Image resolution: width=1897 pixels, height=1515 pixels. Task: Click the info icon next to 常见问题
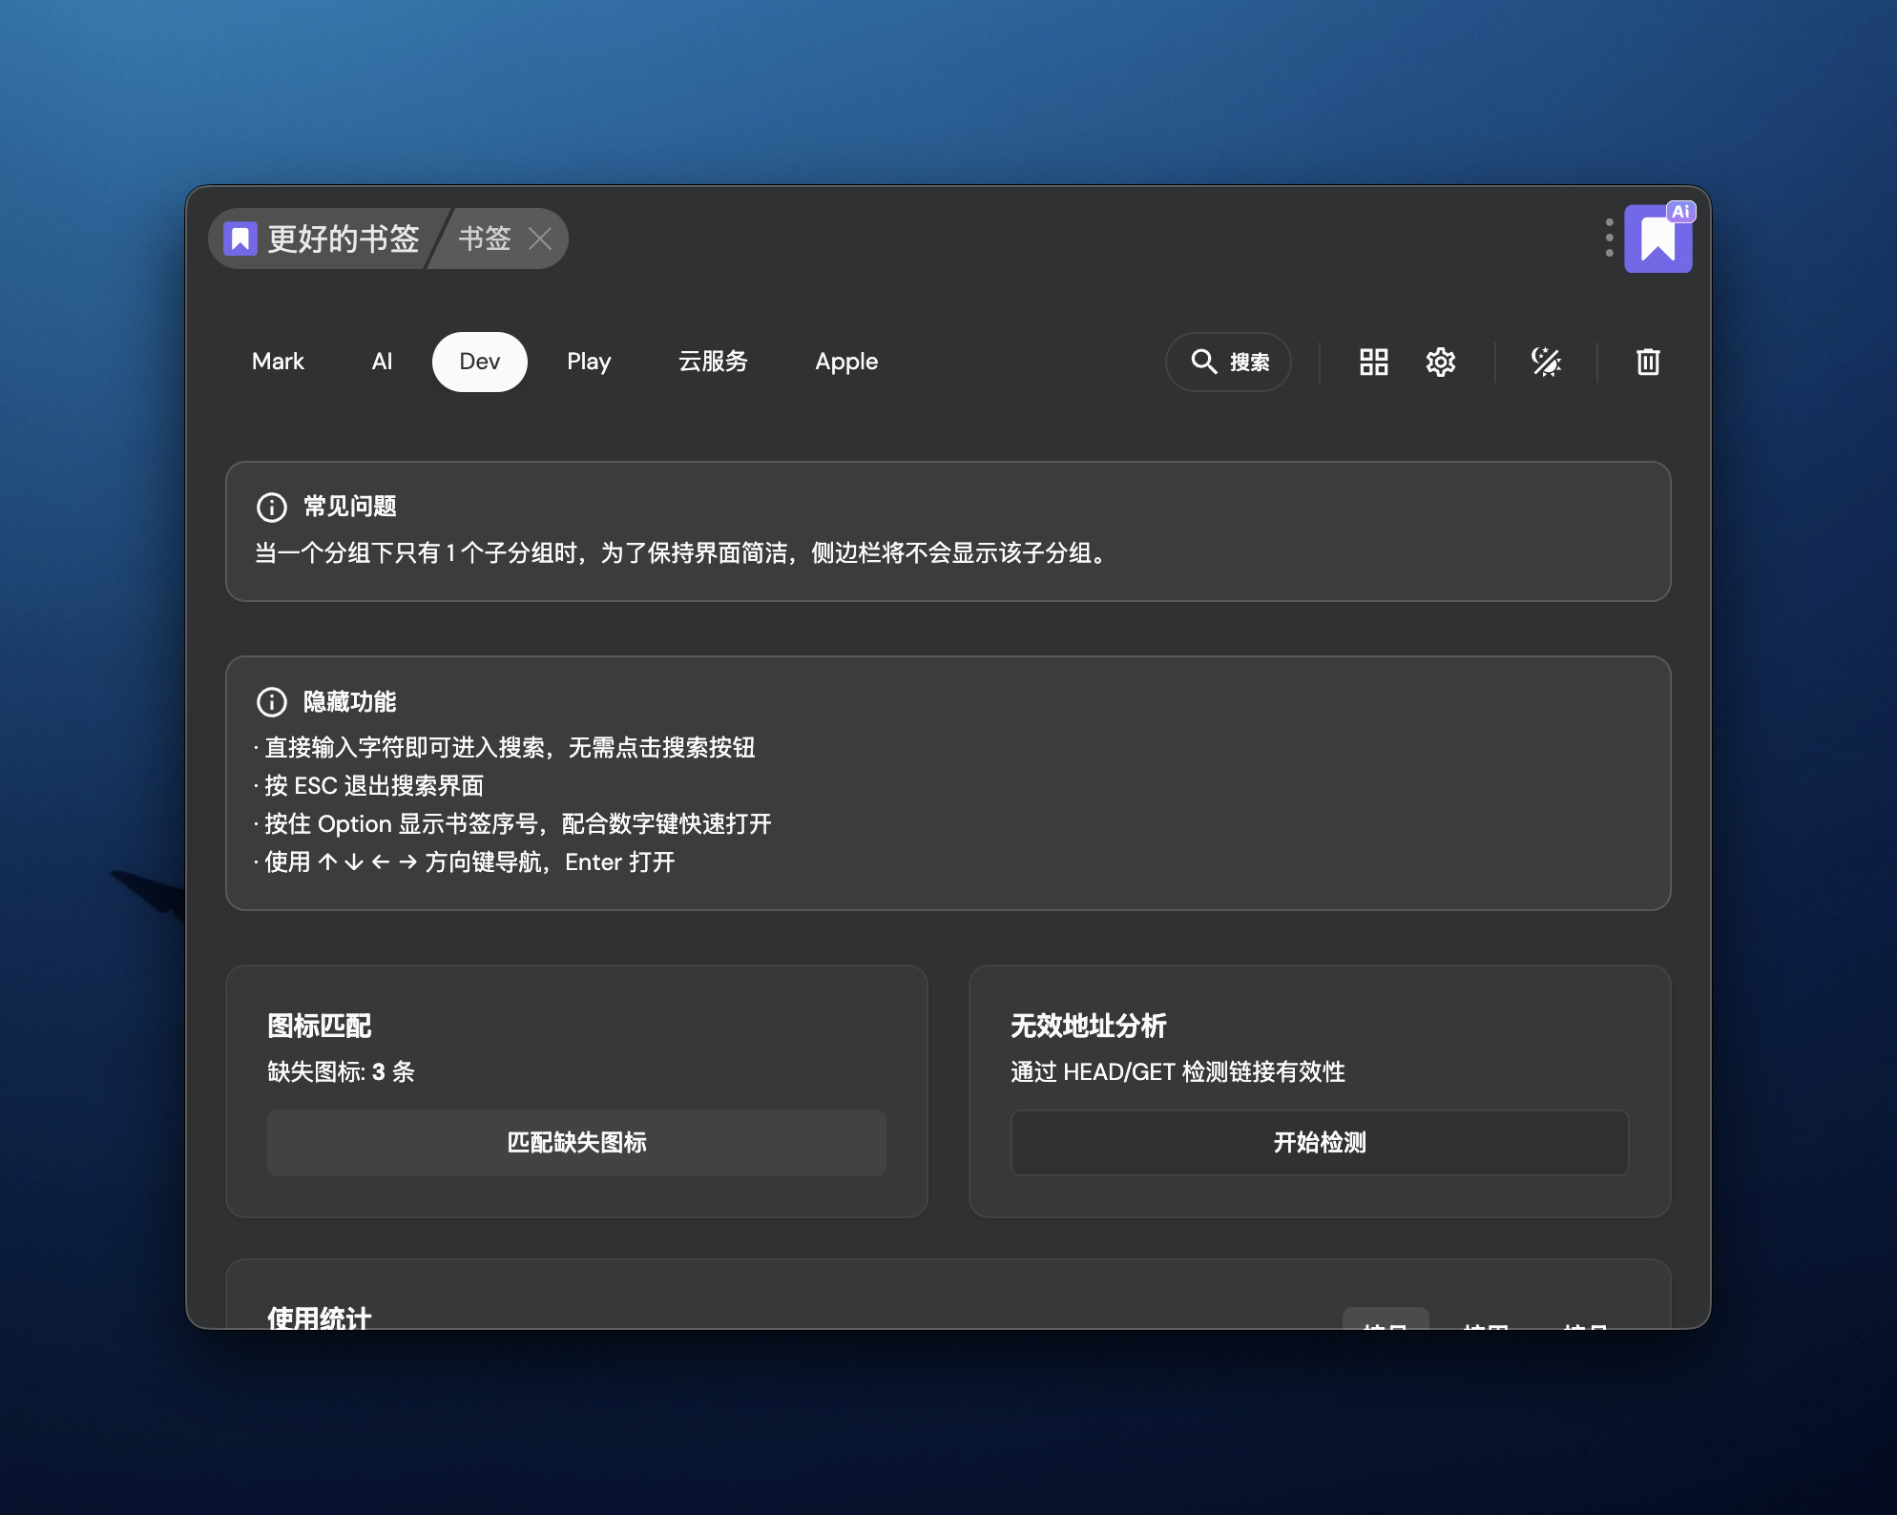[272, 507]
